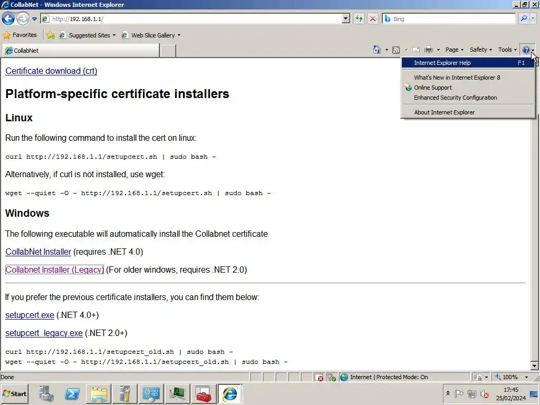Click the red toolbox taskbar icon
The image size is (540, 405).
point(203,393)
